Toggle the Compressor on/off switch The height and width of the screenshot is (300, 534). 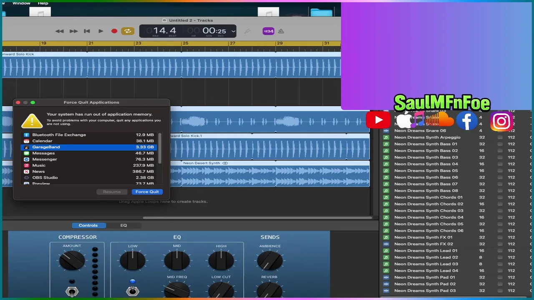[x=72, y=291]
